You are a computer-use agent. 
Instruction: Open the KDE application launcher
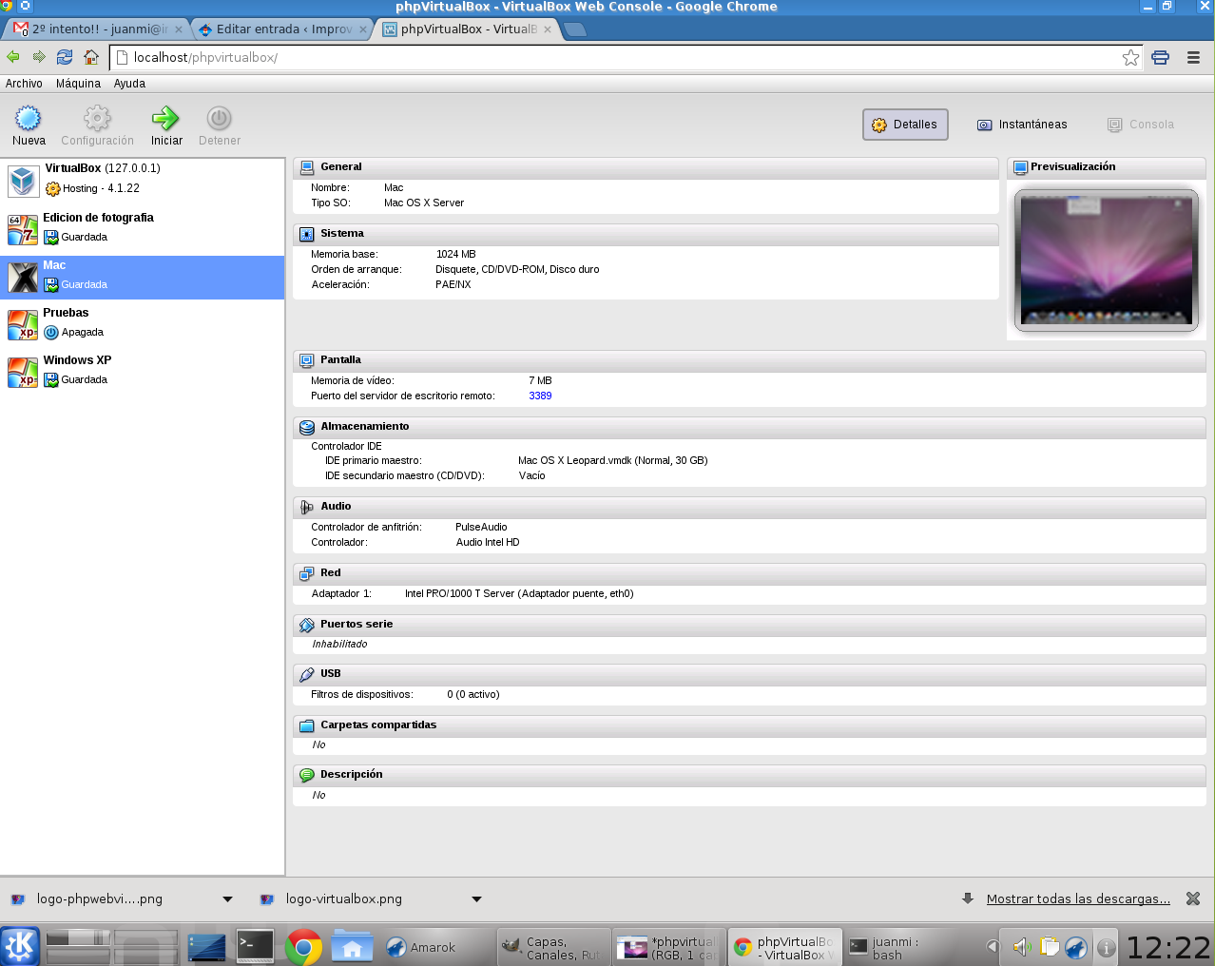click(x=20, y=946)
